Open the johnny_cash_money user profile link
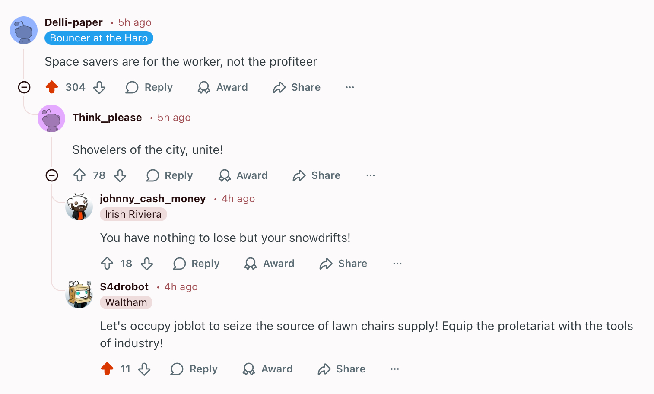 (x=152, y=199)
